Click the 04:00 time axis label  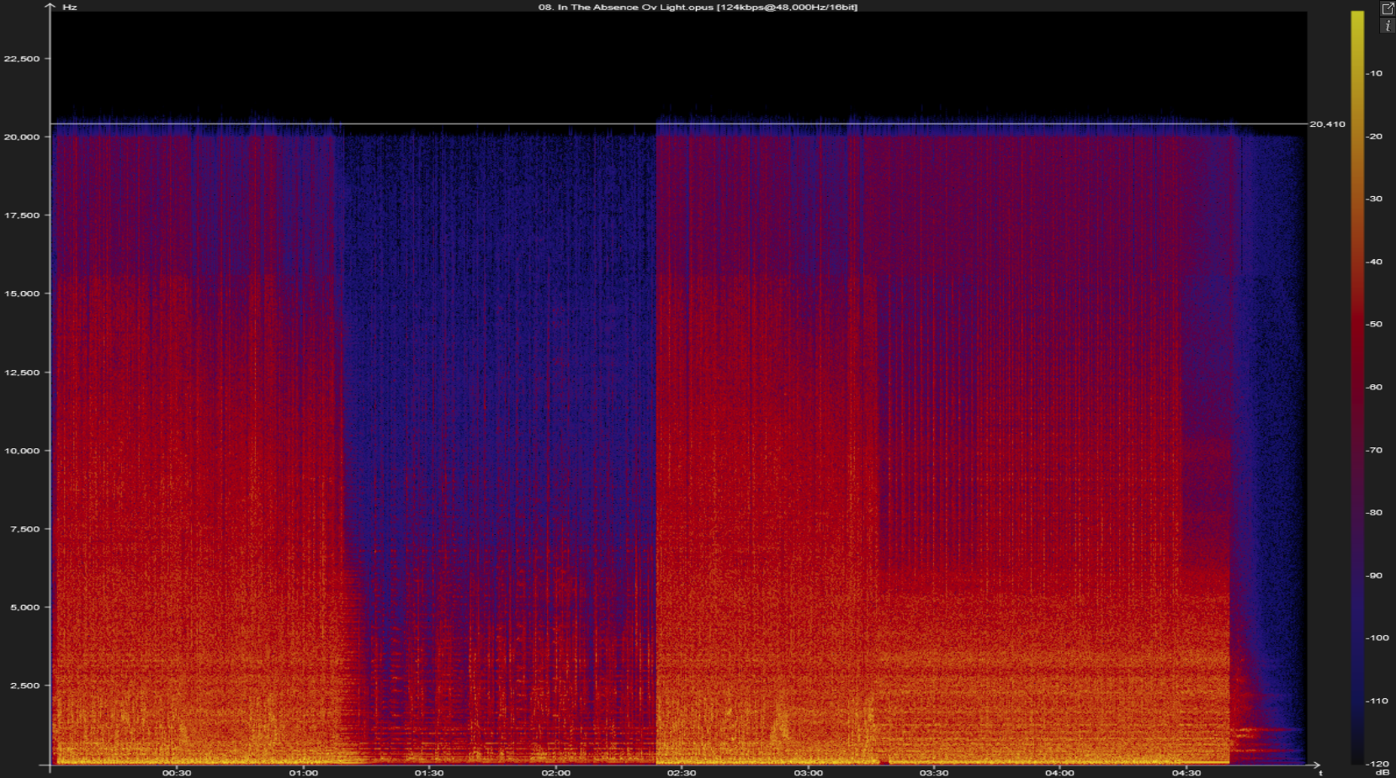point(1060,773)
